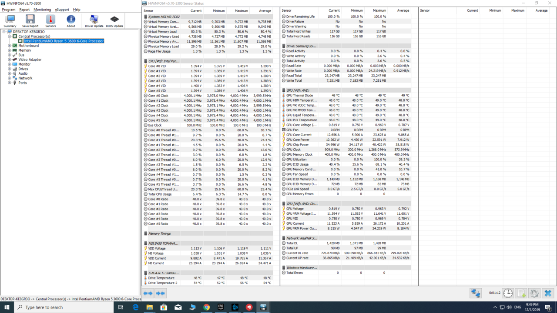Show hidden tray icons chevron
The height and width of the screenshot is (313, 557).
click(495, 307)
